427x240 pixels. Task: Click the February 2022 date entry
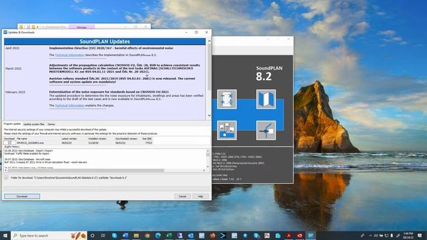(15, 92)
